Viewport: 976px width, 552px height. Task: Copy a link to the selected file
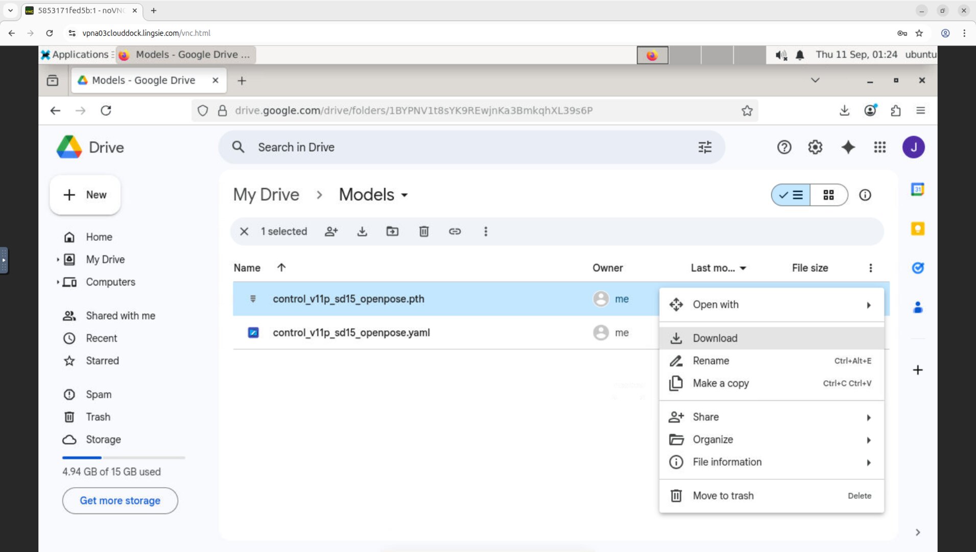point(455,231)
